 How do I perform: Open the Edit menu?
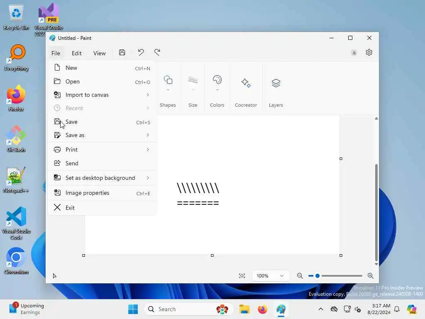coord(77,53)
